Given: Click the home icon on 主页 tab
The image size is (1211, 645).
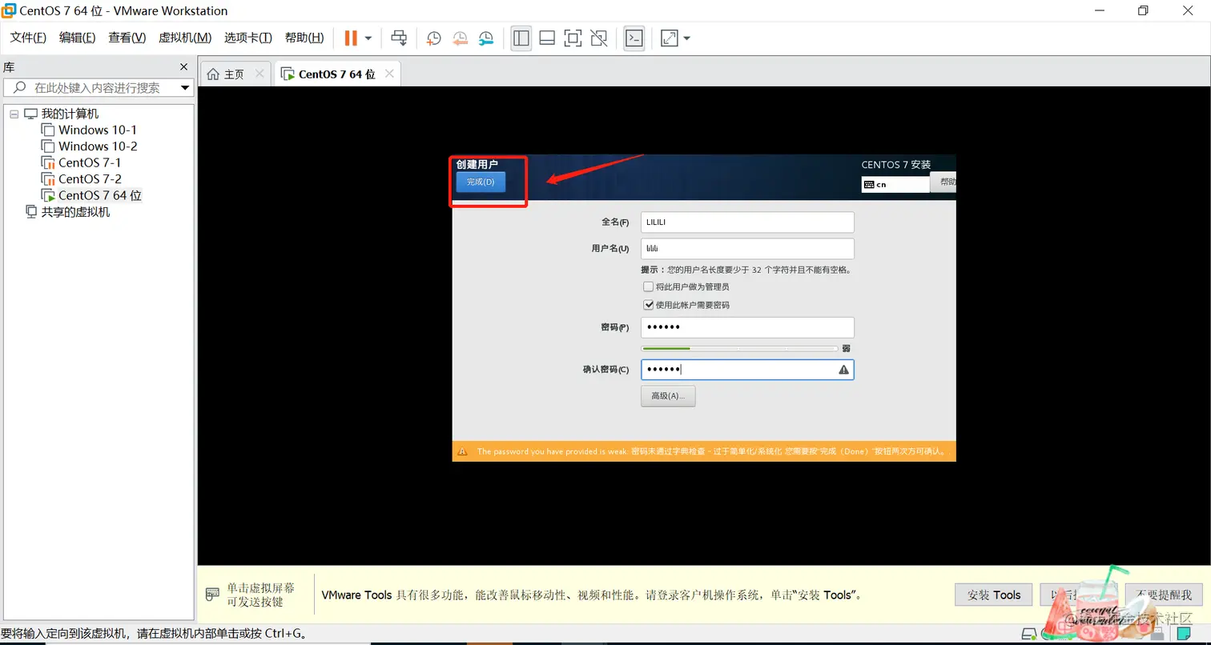Looking at the screenshot, I should (213, 74).
